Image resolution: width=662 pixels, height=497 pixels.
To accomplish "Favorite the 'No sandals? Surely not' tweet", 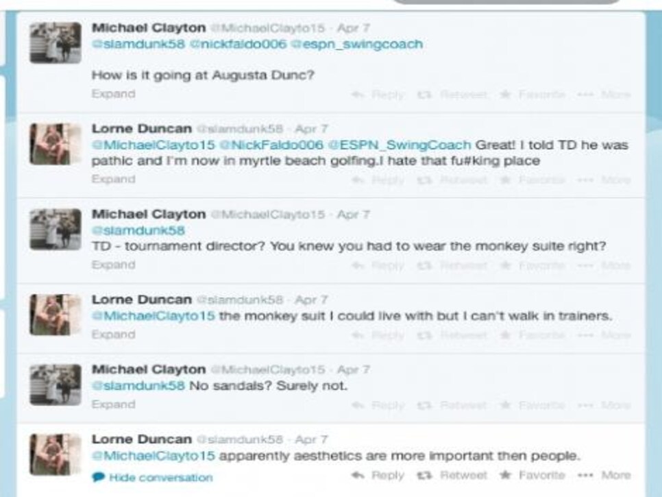I will (x=532, y=405).
